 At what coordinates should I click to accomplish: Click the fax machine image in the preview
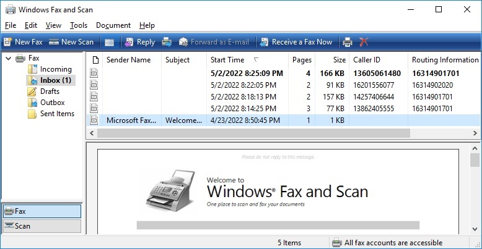(170, 191)
